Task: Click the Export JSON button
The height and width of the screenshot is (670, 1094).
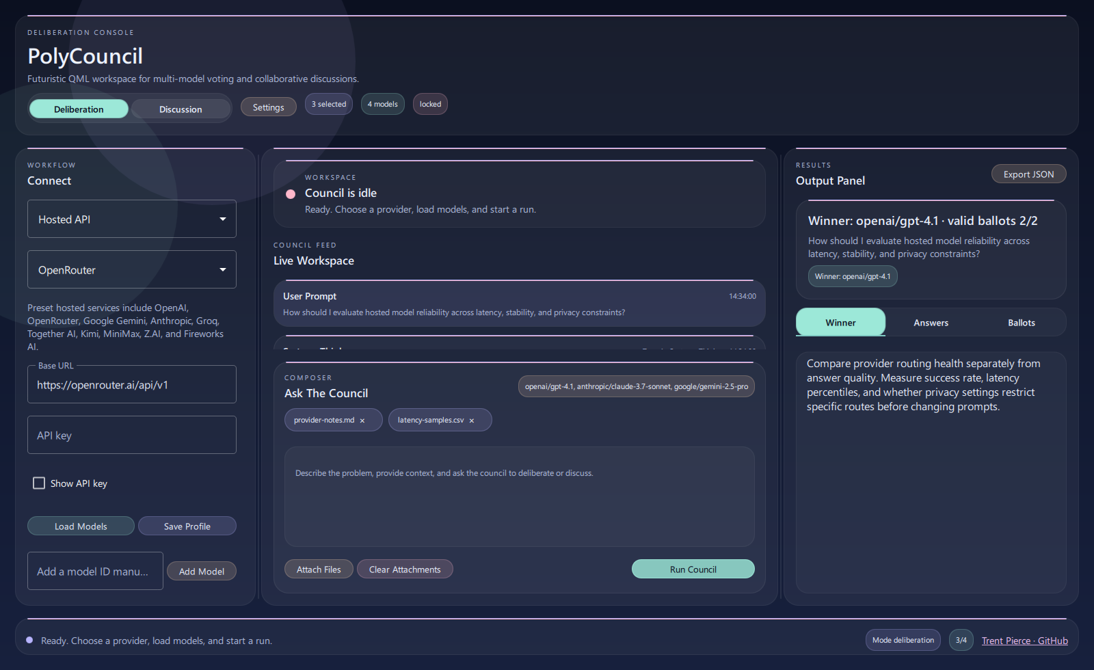Action: [1028, 174]
